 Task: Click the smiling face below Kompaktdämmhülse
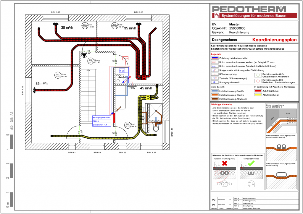(251, 184)
